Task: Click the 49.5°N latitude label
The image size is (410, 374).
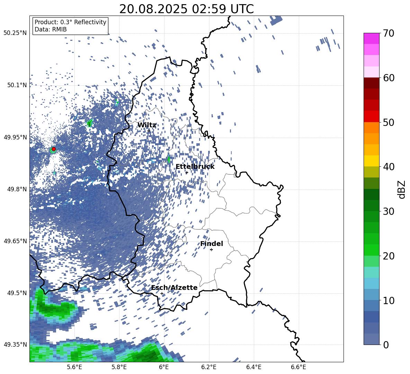Action: [x=17, y=293]
